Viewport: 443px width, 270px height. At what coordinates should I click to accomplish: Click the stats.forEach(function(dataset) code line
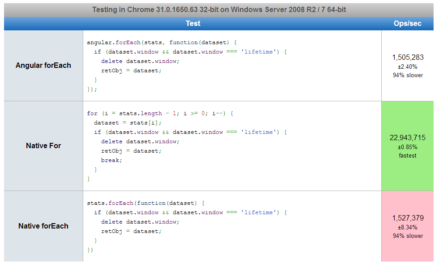coord(146,203)
